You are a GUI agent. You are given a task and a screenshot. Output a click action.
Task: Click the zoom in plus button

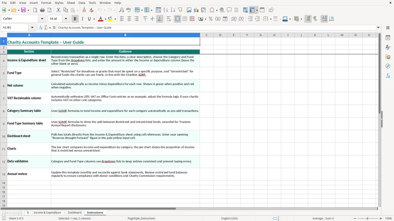tap(381, 218)
